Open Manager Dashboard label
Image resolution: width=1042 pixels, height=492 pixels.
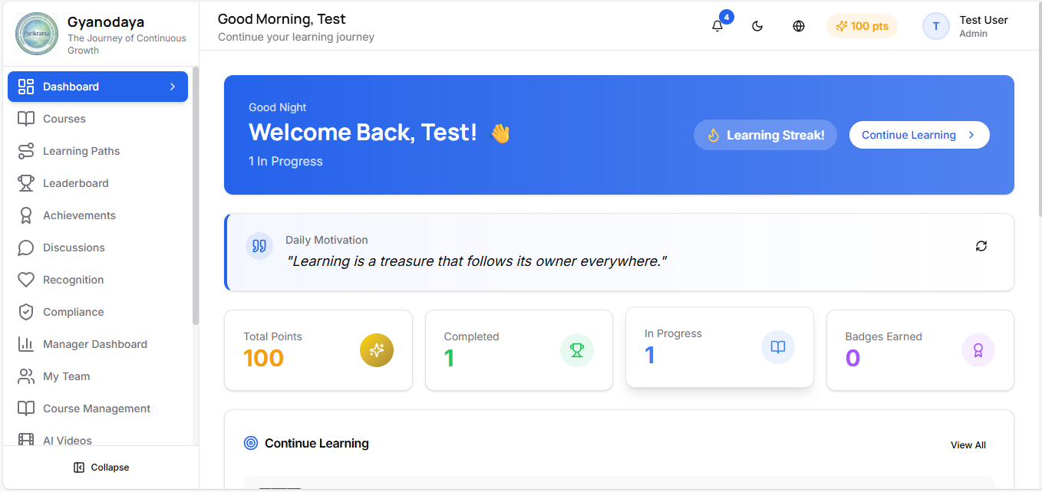click(x=95, y=344)
